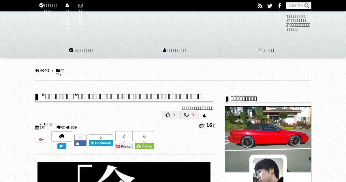Open the checkmark menu item in top bar
The width and height of the screenshot is (346, 182).
pyautogui.click(x=48, y=8)
